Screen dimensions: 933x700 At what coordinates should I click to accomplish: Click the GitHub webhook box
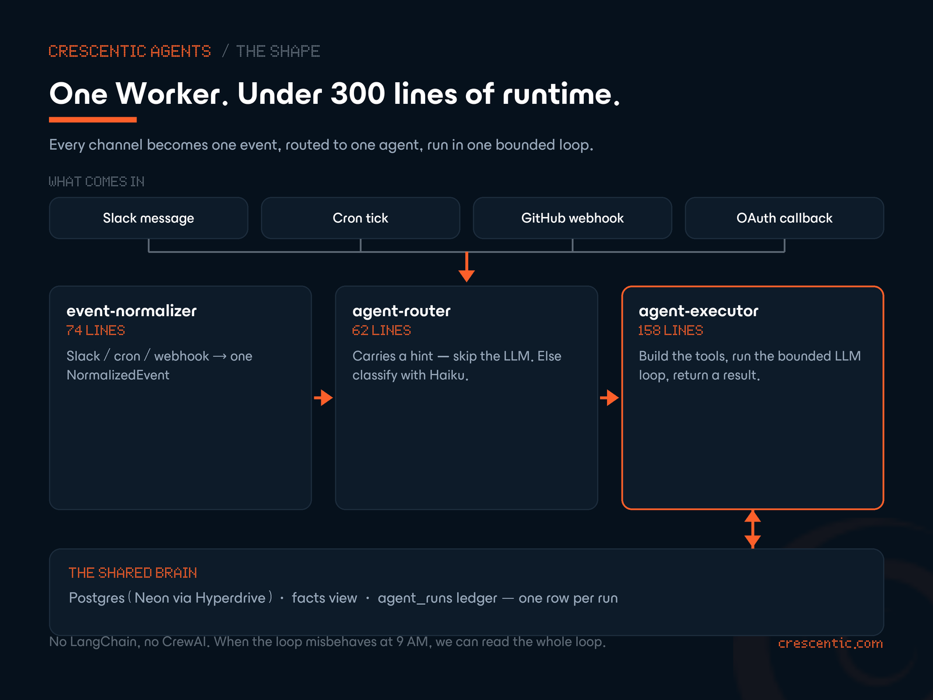click(573, 218)
